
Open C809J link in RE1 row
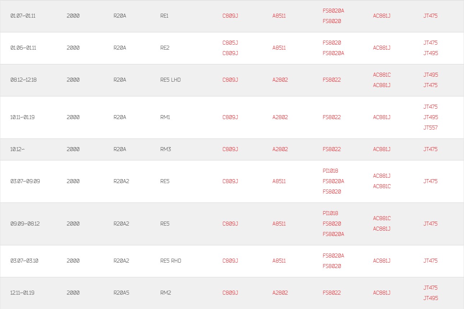(x=230, y=16)
